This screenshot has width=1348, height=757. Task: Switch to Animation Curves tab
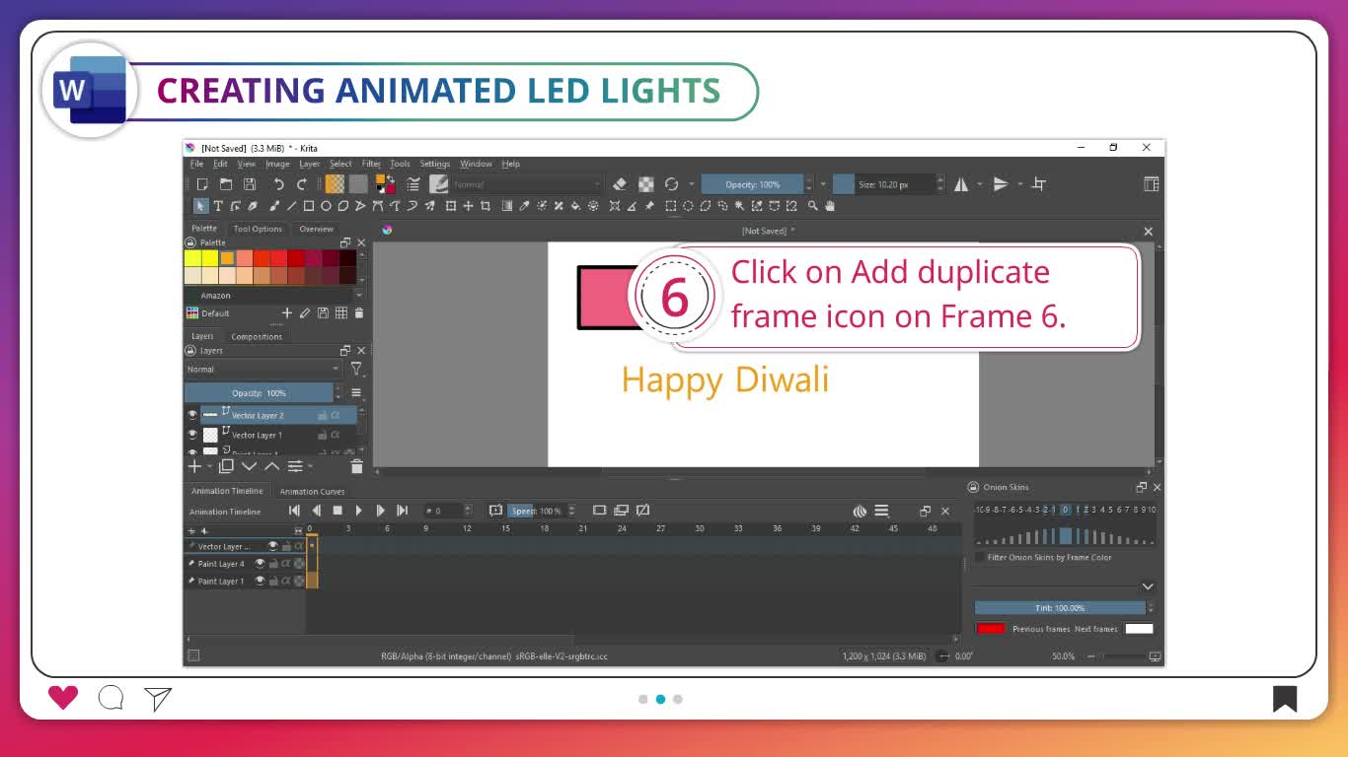pyautogui.click(x=312, y=491)
